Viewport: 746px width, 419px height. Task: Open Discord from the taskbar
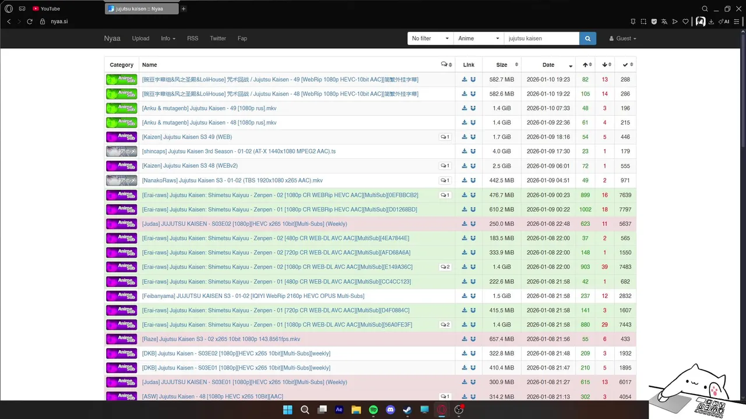[390, 410]
